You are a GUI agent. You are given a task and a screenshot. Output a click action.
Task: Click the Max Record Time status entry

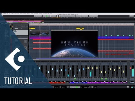tap(67, 18)
